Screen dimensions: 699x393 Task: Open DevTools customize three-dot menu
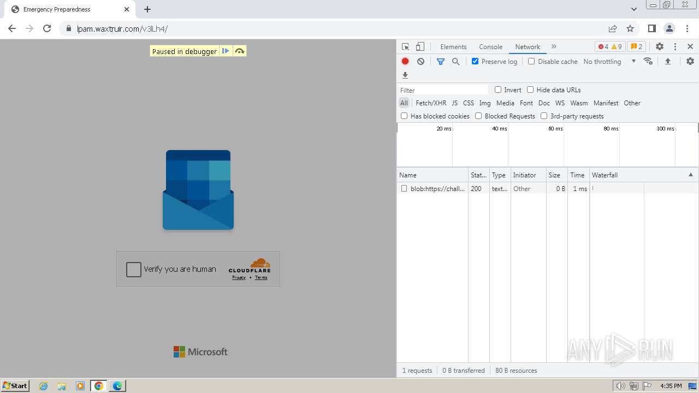(x=675, y=46)
